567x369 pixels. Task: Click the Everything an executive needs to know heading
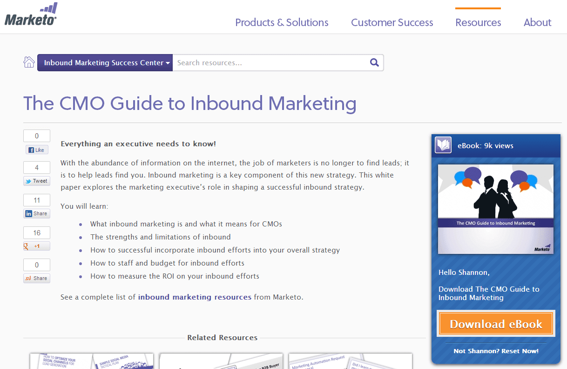pyautogui.click(x=138, y=143)
